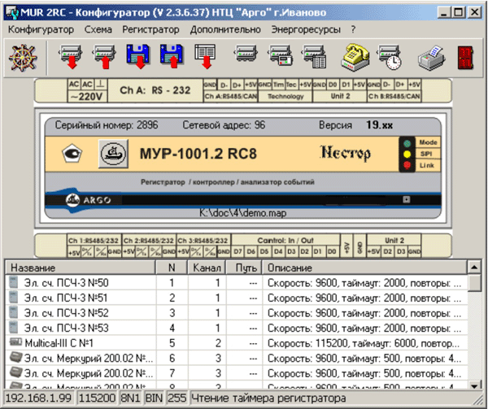Click the top Ch A:RS485/CAN terminal block
488x409 pixels.
point(231,90)
